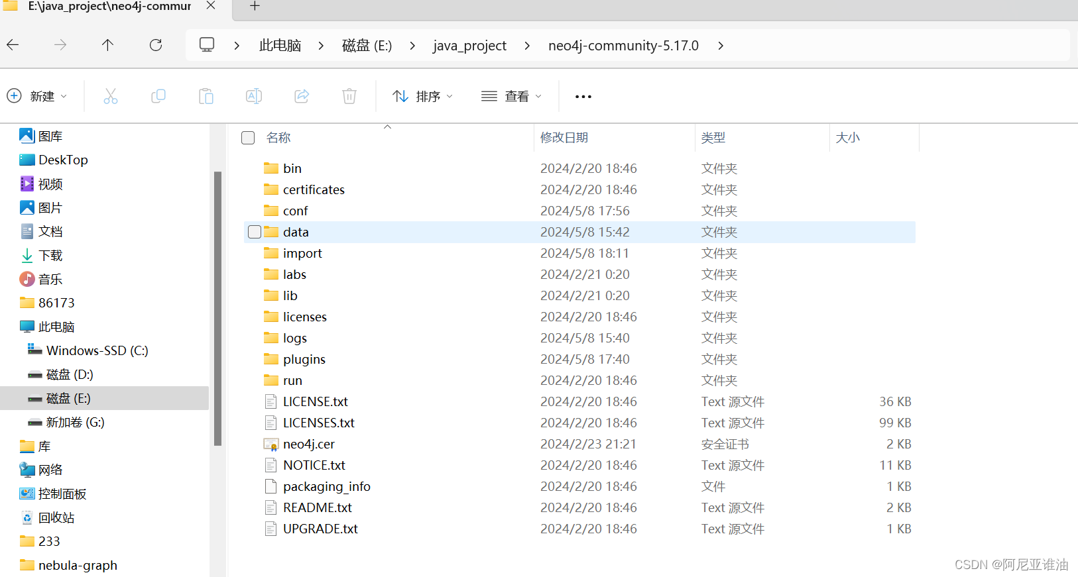Select the neo4j.cer certificate icon

270,444
